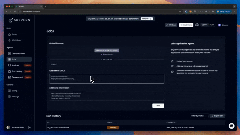Screen dimensions: 240x135
Task: Click Select a PDF File to Upload
Action: [x=106, y=51]
